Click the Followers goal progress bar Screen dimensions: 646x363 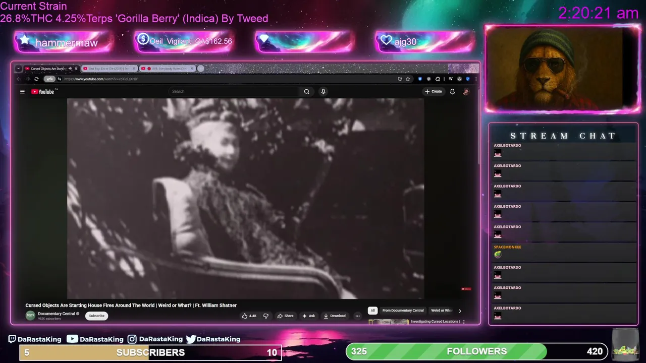point(476,351)
